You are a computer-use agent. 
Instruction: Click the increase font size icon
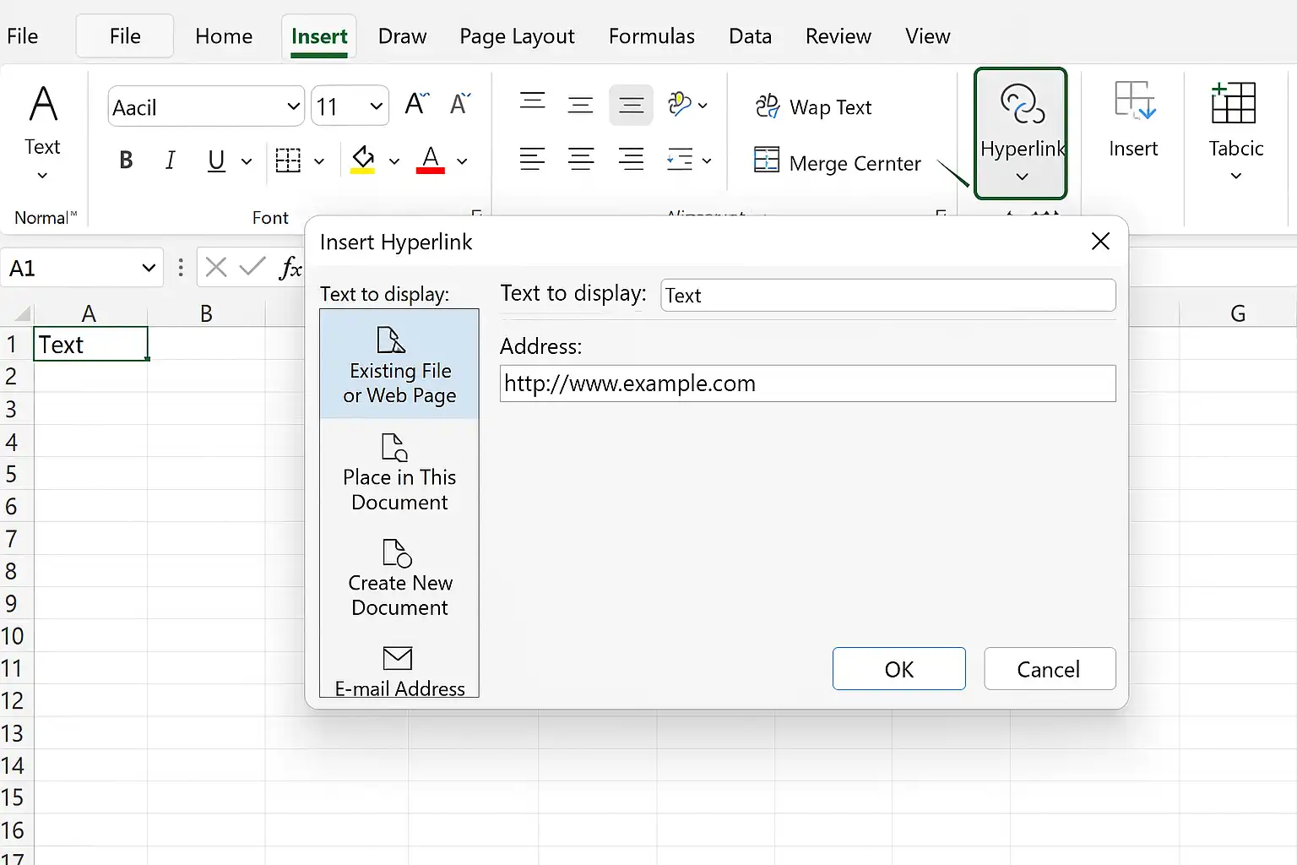tap(417, 104)
